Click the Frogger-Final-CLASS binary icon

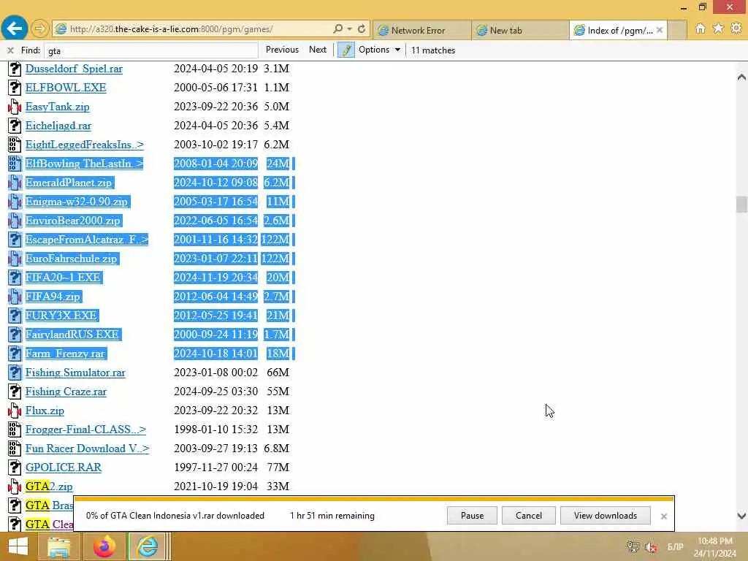[15, 430]
